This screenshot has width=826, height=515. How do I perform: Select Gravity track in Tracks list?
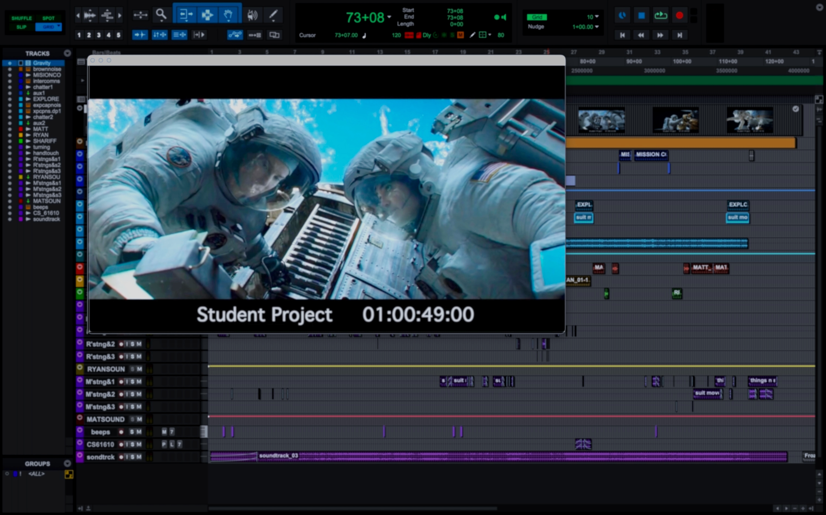[x=42, y=63]
